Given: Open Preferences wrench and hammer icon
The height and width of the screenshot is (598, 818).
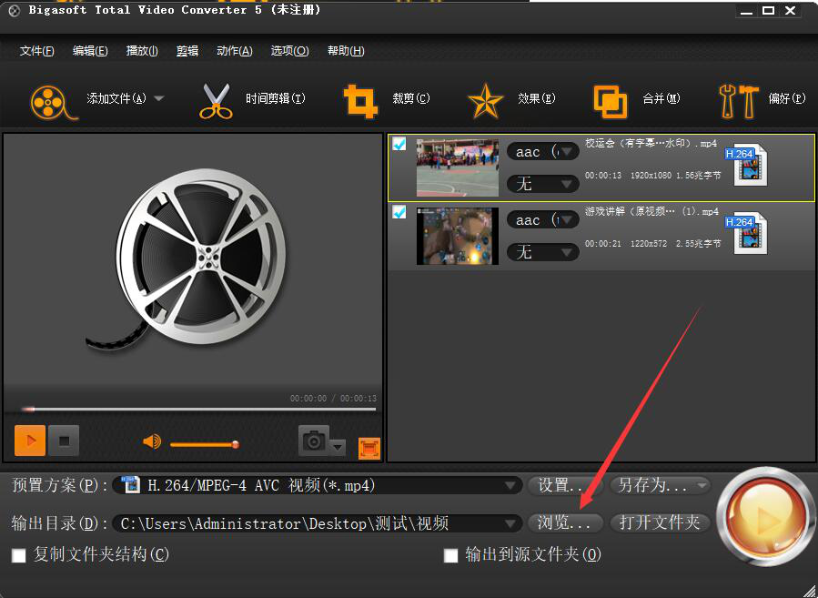Looking at the screenshot, I should pos(738,101).
